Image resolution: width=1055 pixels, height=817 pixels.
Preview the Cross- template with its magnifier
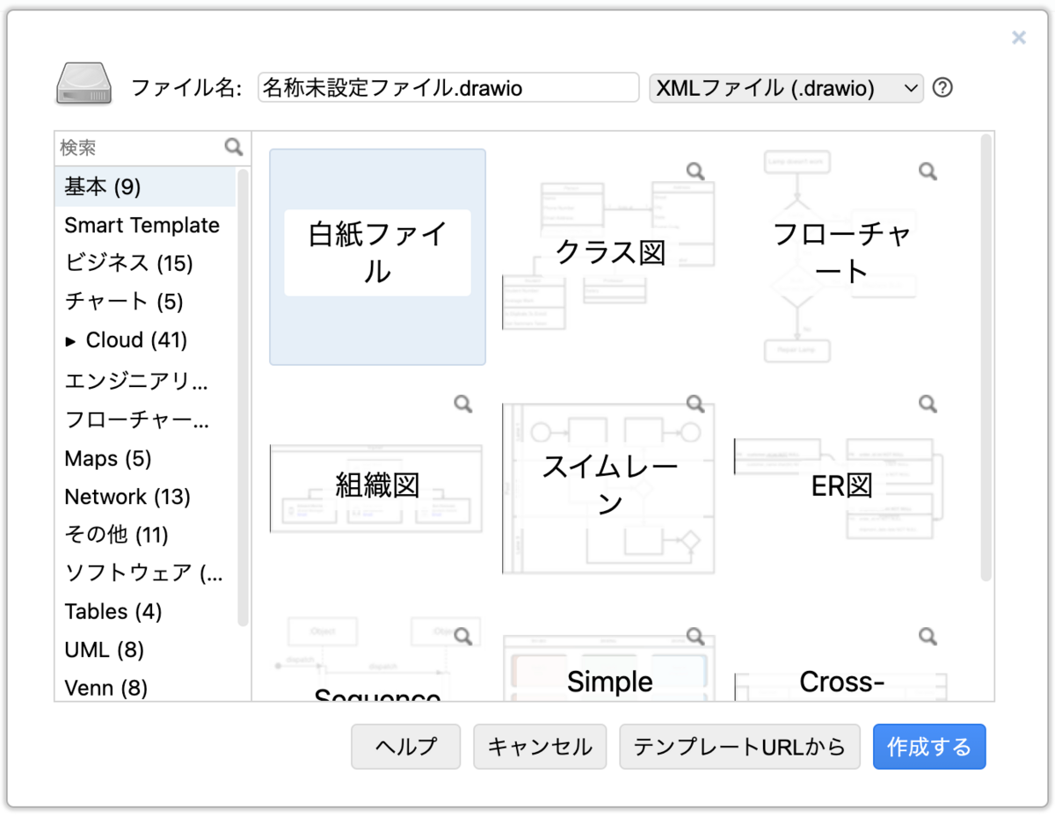pyautogui.click(x=928, y=636)
